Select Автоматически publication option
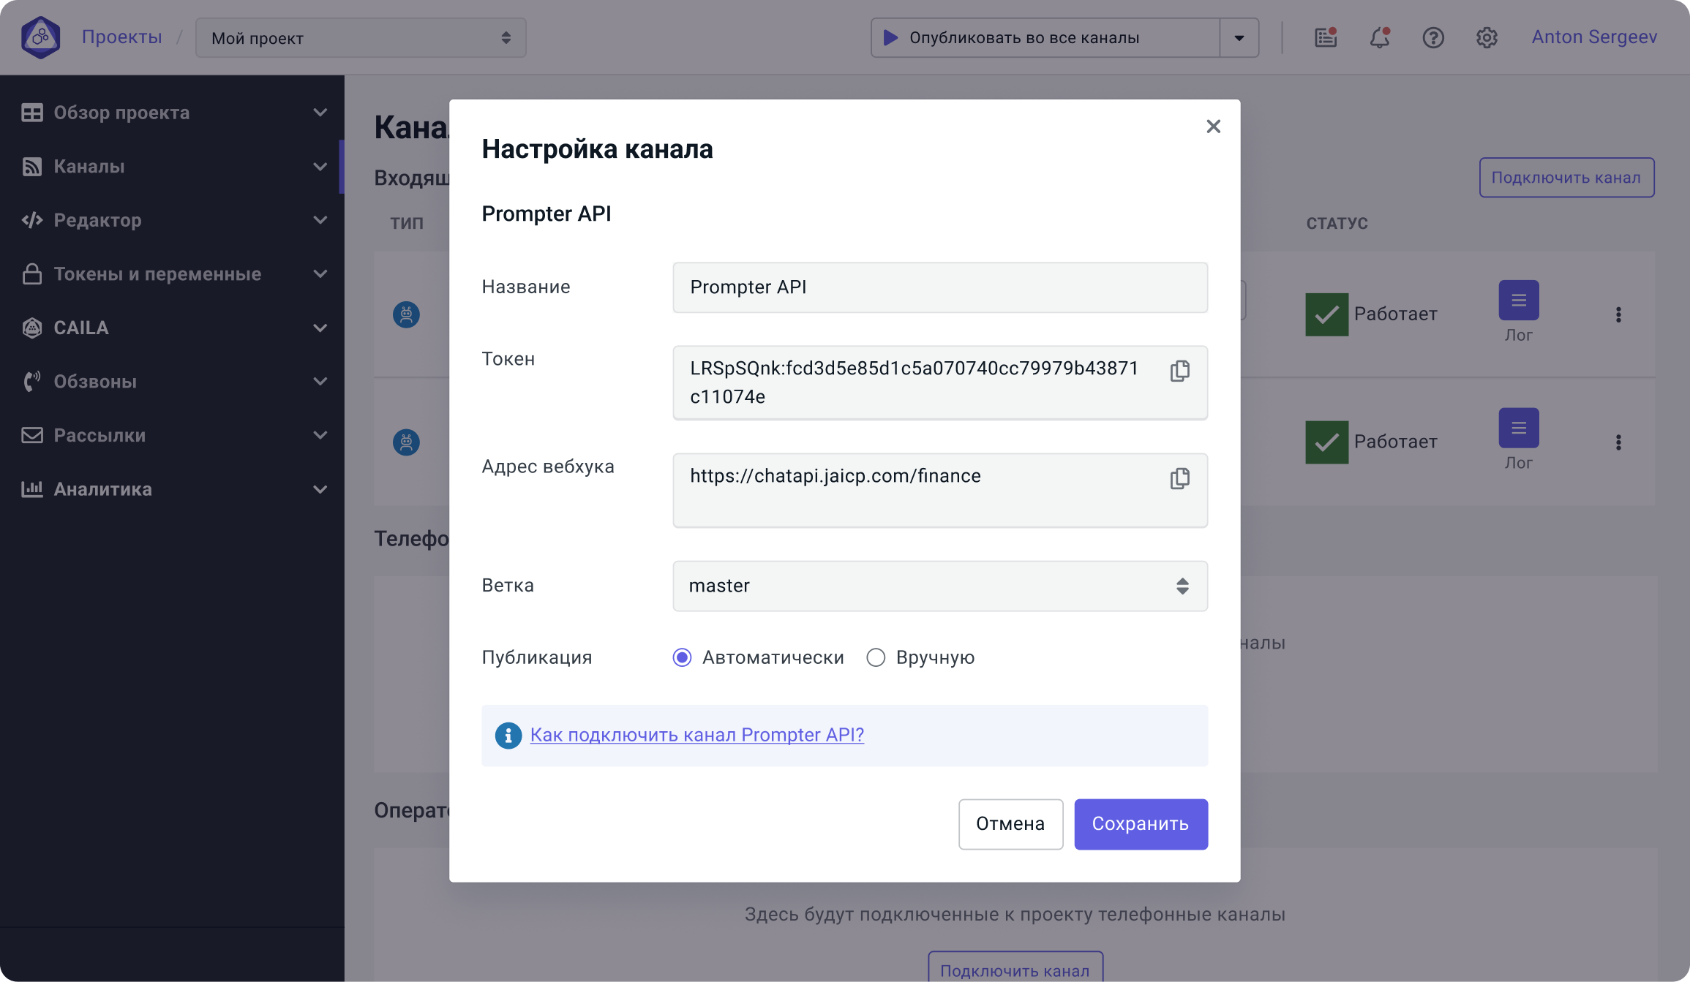1690x982 pixels. pos(758,657)
